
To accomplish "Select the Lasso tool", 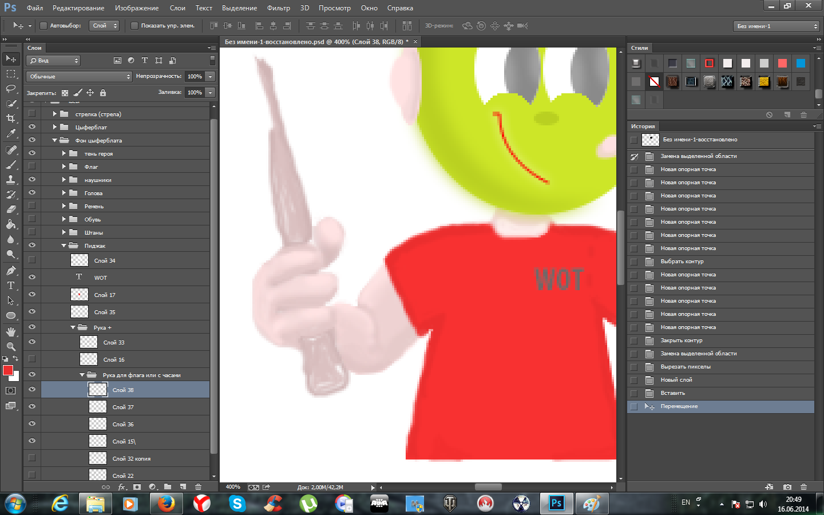I will (11, 89).
